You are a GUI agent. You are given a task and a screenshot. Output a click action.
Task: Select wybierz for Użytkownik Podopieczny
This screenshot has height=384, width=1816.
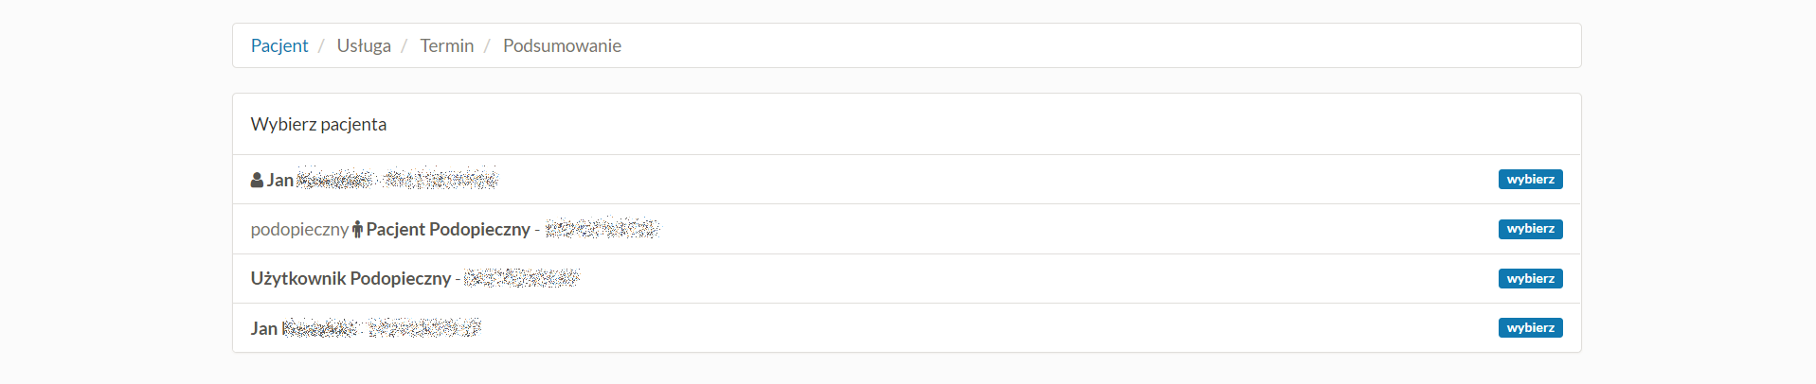pos(1530,279)
